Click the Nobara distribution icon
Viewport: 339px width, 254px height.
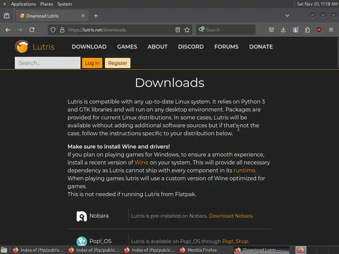click(82, 216)
